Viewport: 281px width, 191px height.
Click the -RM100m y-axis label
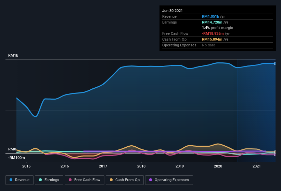pyautogui.click(x=16, y=158)
